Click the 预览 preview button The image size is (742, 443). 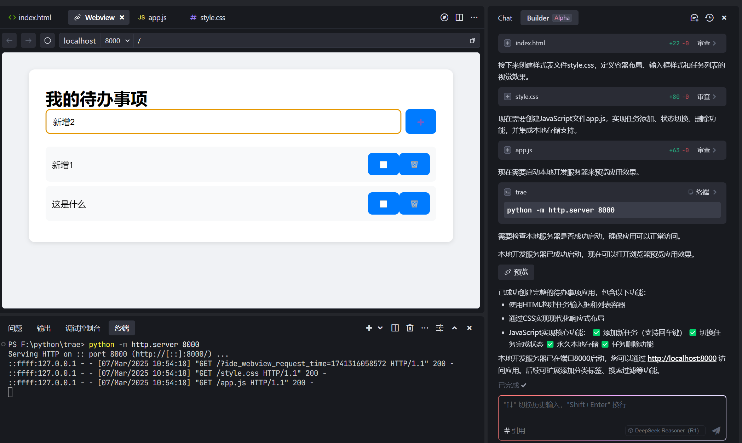tap(516, 272)
